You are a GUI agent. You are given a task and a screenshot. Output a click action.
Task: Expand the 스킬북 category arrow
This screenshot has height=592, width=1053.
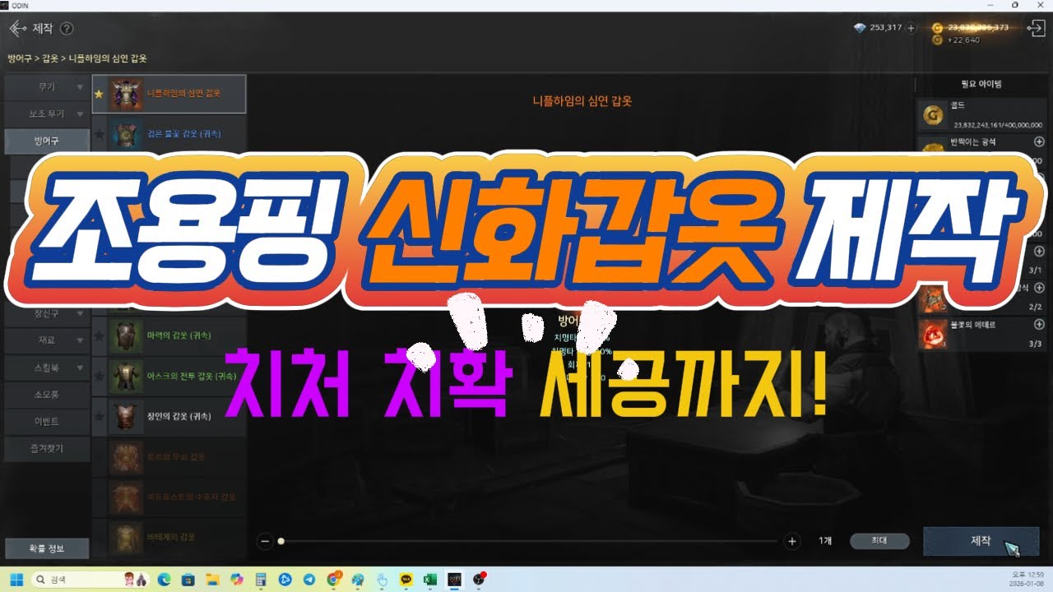[x=80, y=367]
